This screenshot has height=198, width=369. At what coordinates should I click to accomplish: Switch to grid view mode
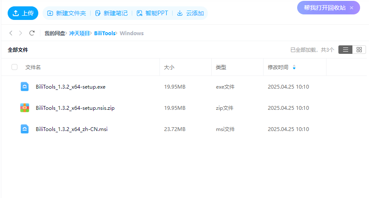359,50
